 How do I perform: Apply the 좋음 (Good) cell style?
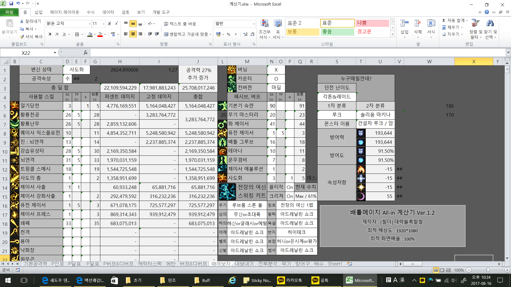[337, 32]
